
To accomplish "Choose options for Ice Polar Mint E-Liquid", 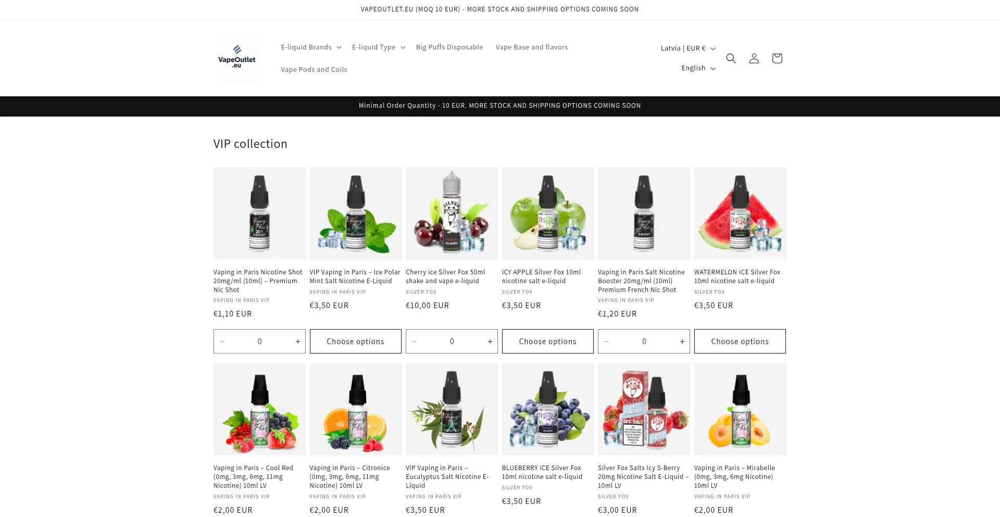I will pos(356,342).
